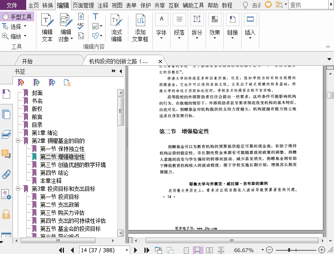Open bookmark 第四节 支出的可持续性评估
The image size is (334, 254).
point(73,221)
